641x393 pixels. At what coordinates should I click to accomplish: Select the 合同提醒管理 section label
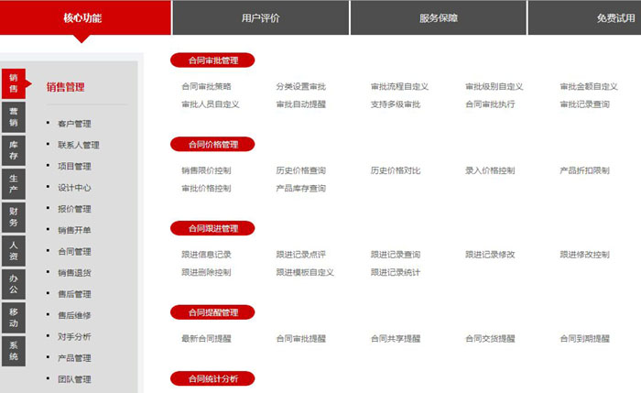pos(212,313)
